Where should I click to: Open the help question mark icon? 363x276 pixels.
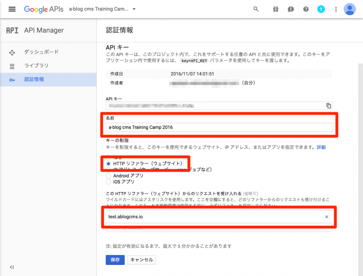coord(306,9)
